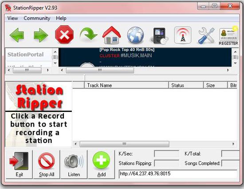Click the Stations Ripping value field

point(166,163)
